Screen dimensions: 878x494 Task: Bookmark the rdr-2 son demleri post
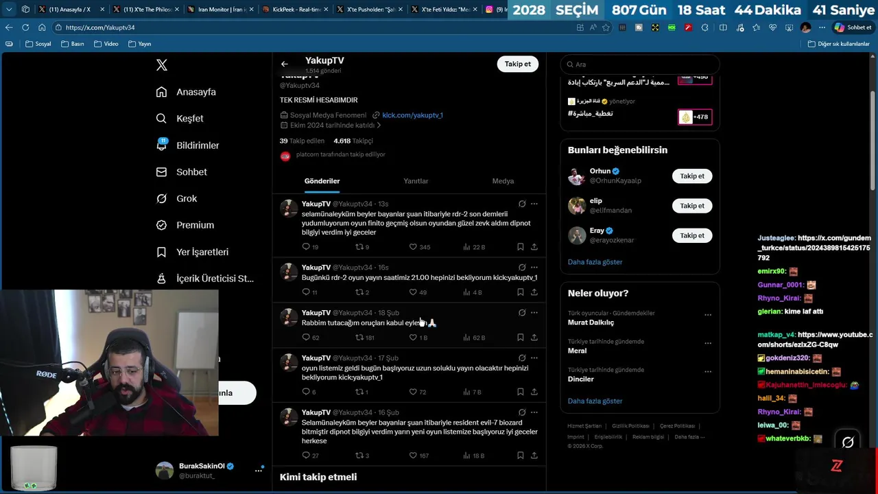(x=520, y=247)
